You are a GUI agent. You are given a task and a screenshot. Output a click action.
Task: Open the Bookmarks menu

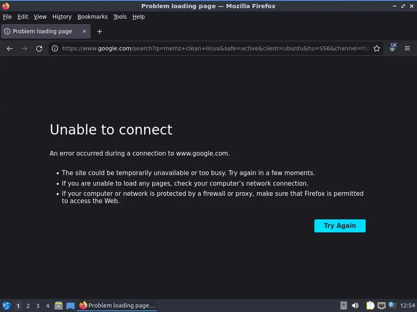pyautogui.click(x=92, y=17)
